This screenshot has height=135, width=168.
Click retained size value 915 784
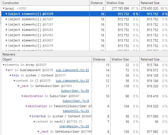coord(153,65)
